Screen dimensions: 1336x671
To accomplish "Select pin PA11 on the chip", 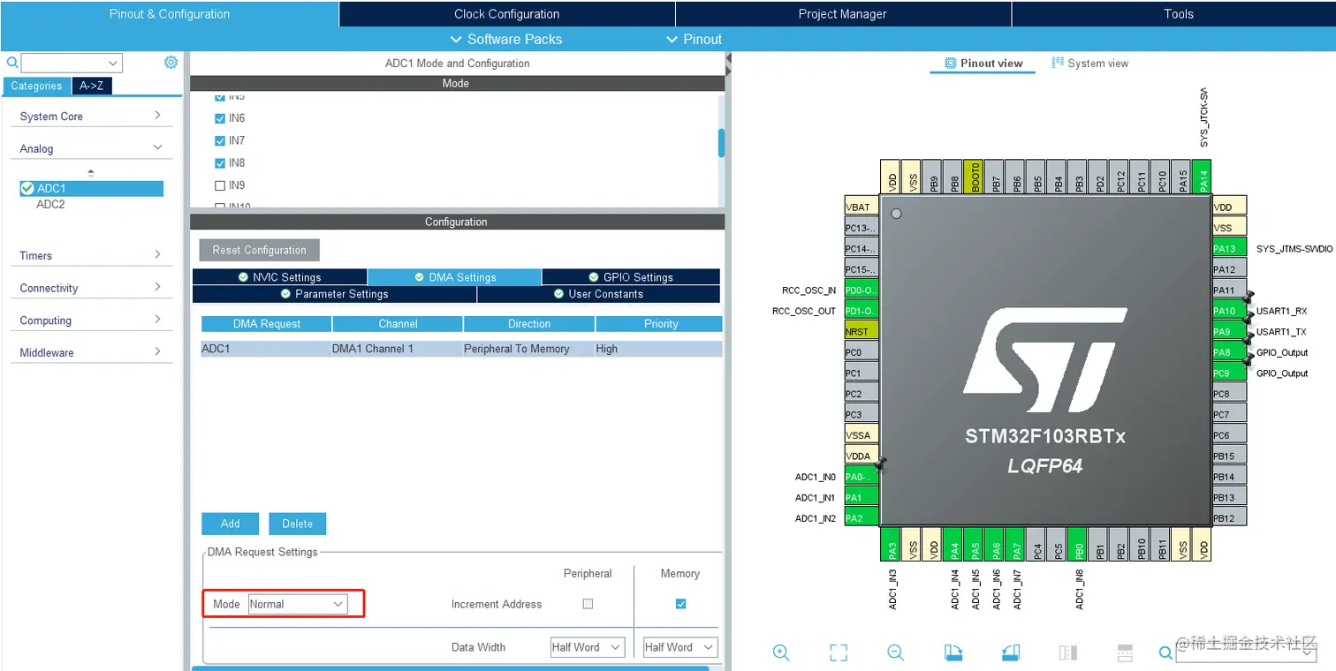I will [x=1229, y=290].
